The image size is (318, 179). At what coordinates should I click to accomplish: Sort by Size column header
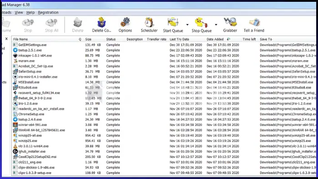point(88,39)
